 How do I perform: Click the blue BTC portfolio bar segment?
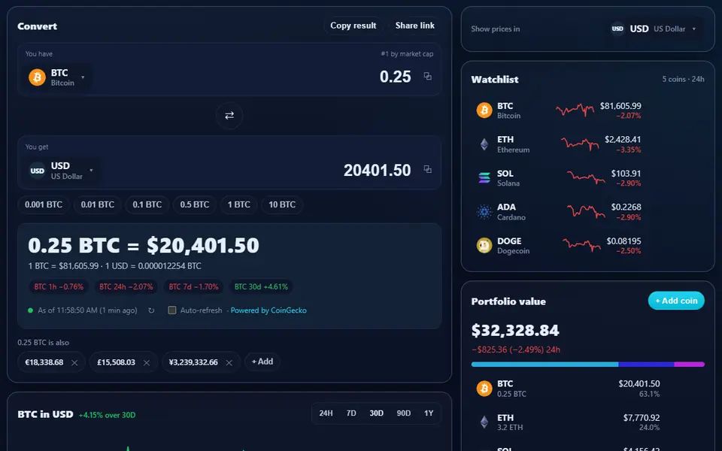pos(545,365)
